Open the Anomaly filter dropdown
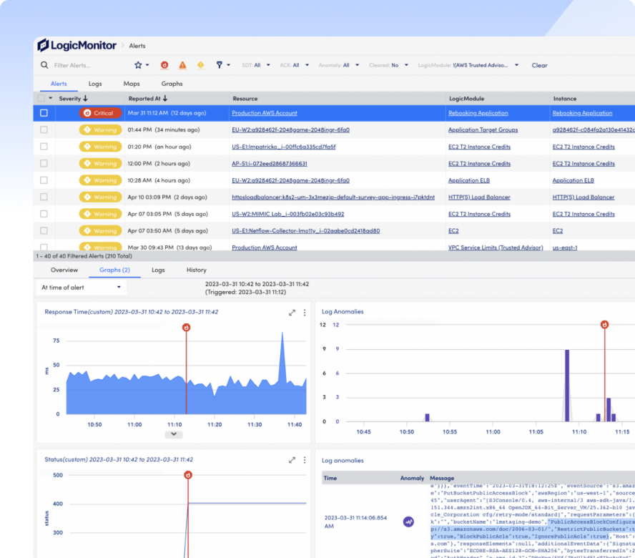Image resolution: width=635 pixels, height=558 pixels. 338,65
